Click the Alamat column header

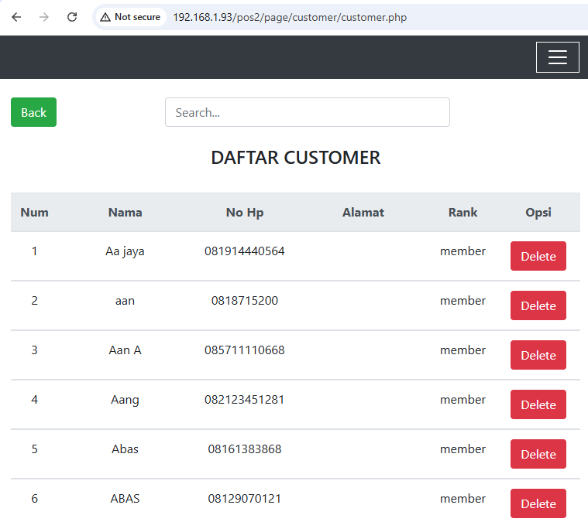(x=363, y=212)
